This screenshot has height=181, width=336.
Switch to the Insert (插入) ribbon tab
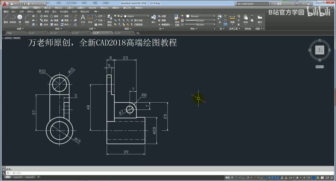[x=14, y=12]
